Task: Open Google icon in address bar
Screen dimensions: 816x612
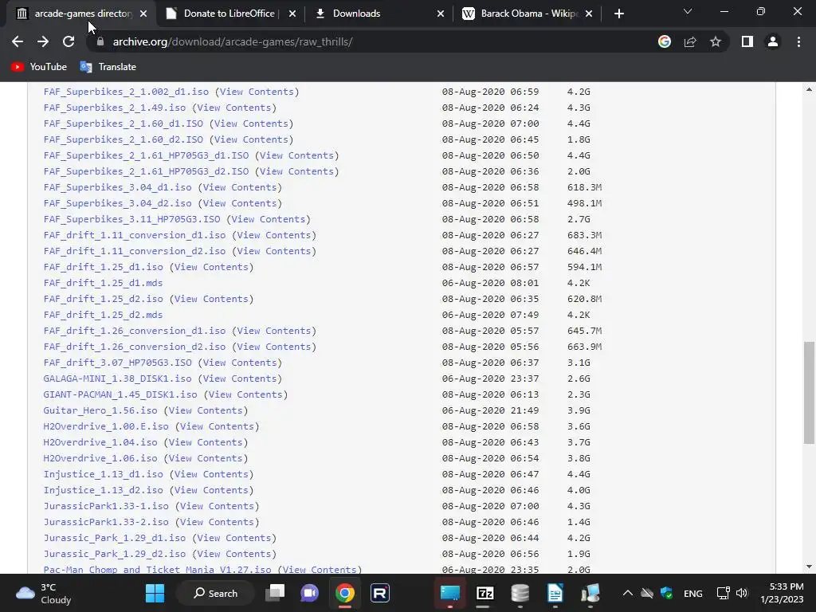Action: tap(665, 41)
